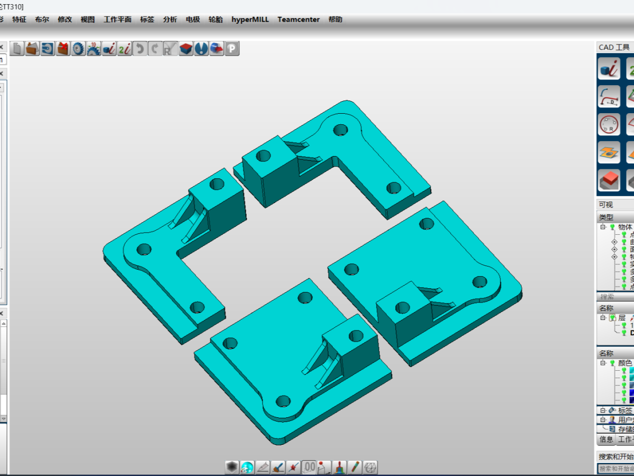Select the brush tool icon in bottom status bar
This screenshot has width=634, height=476.
pyautogui.click(x=278, y=468)
